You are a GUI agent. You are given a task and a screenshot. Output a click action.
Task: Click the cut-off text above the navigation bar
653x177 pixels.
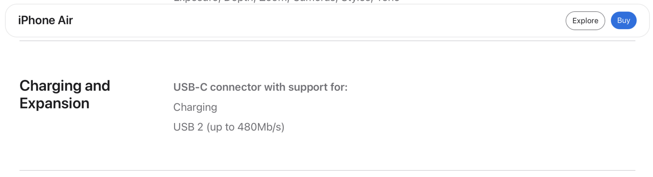[286, 1]
